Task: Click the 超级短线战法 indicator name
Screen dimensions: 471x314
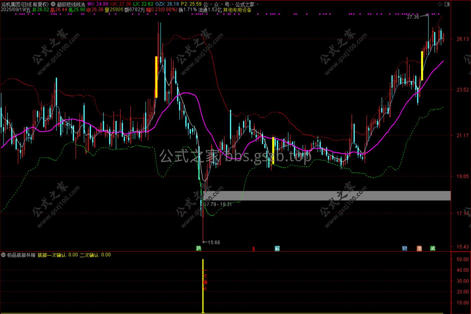Action: tap(71, 4)
